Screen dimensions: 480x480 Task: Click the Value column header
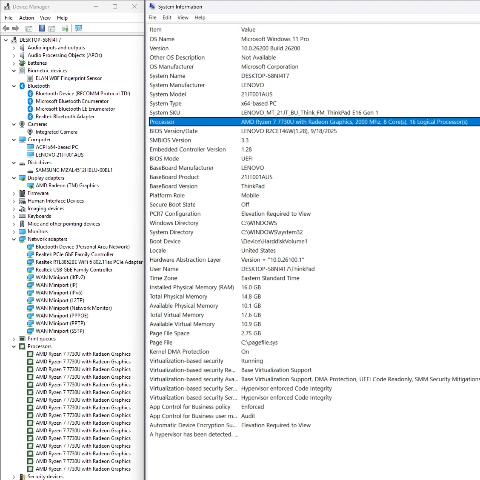pos(248,30)
